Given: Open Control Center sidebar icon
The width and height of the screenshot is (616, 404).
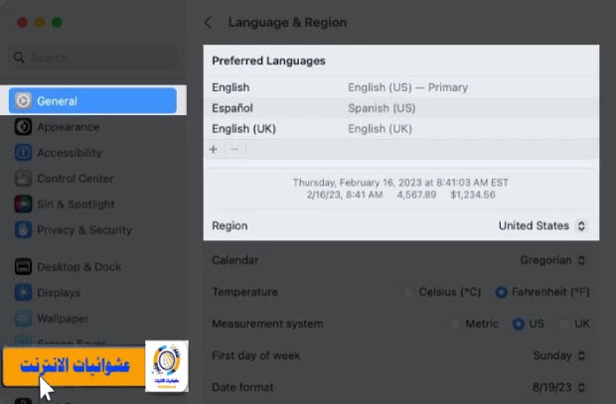Looking at the screenshot, I should point(23,179).
